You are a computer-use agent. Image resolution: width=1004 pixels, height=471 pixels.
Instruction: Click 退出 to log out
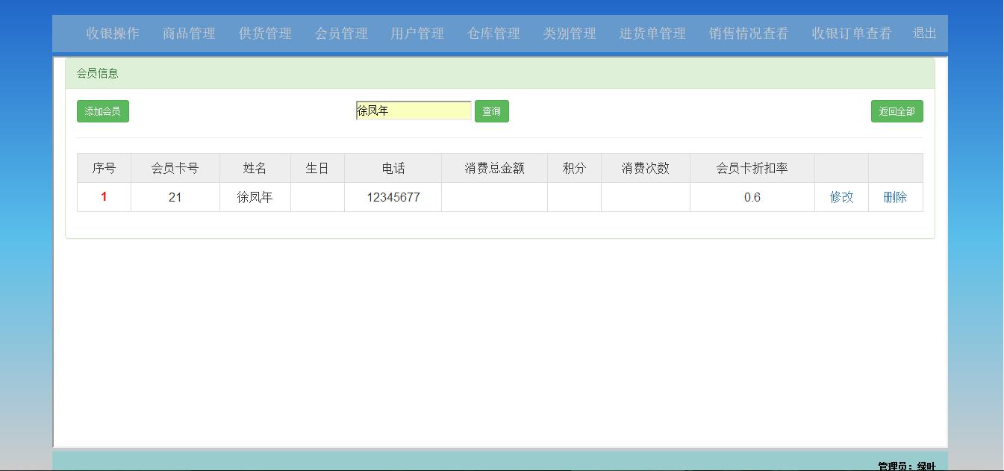[924, 34]
